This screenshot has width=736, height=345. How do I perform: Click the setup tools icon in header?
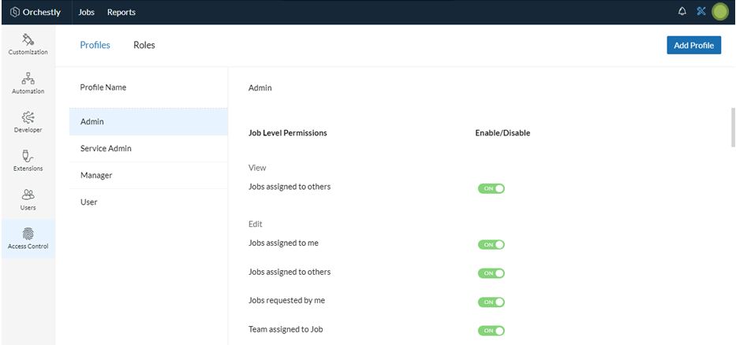tap(701, 11)
